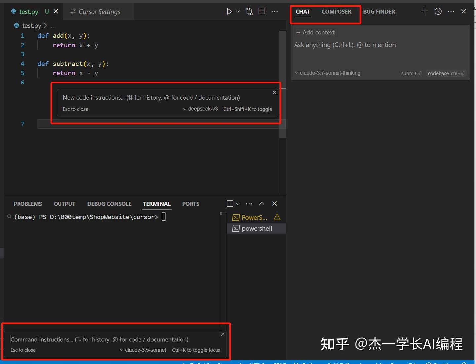Screen dimensions: 476x364
Task: Open chat history clock icon
Action: tap(438, 11)
